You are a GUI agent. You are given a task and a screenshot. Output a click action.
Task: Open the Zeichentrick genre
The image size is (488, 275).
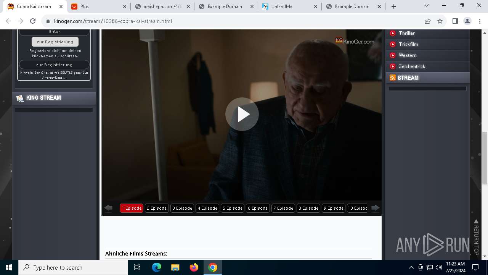pyautogui.click(x=412, y=66)
